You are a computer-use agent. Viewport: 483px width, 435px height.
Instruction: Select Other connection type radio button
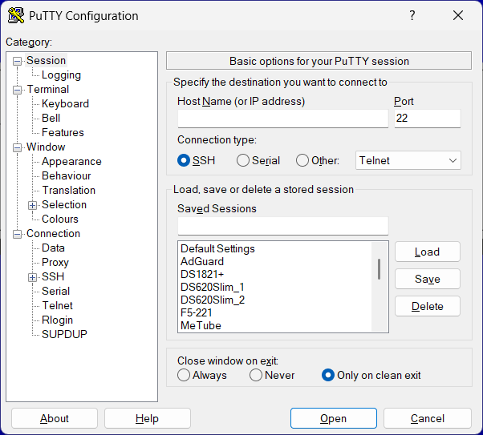pos(302,160)
